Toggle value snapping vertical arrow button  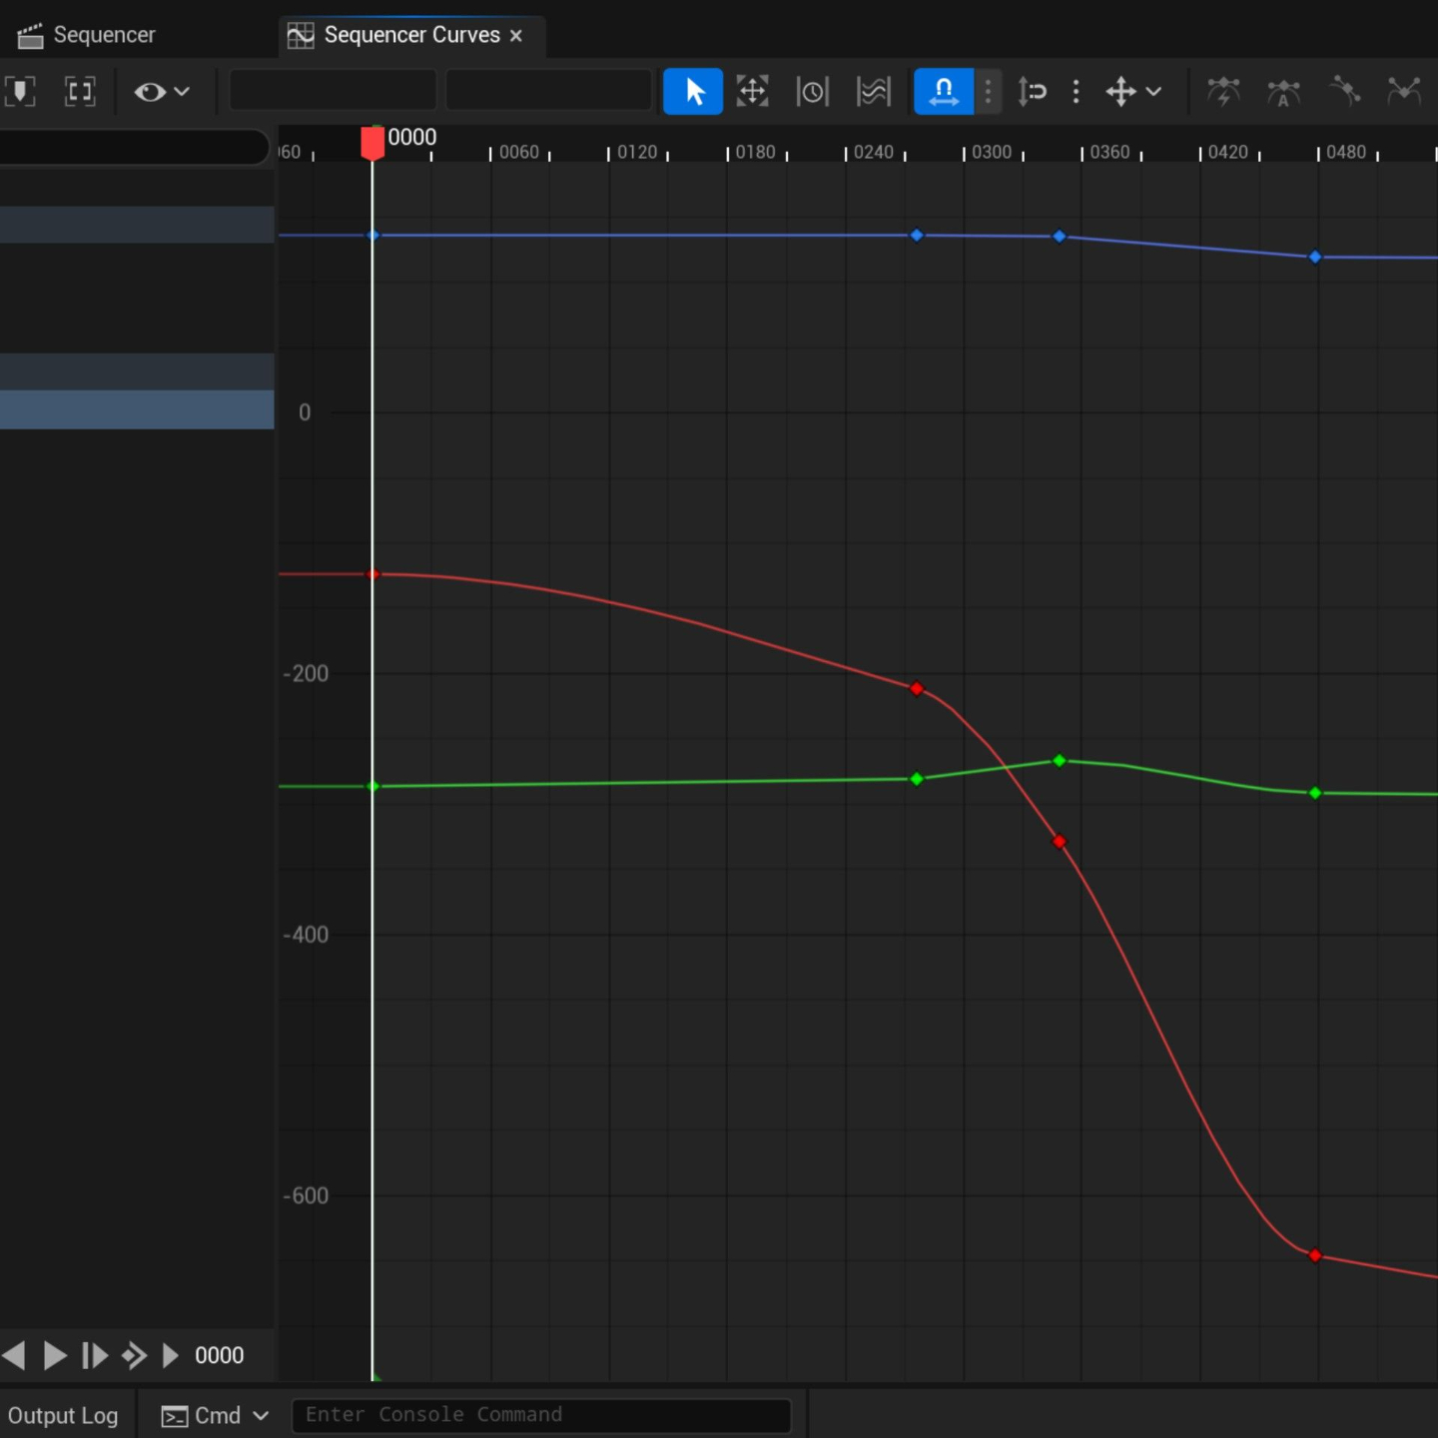[1032, 92]
